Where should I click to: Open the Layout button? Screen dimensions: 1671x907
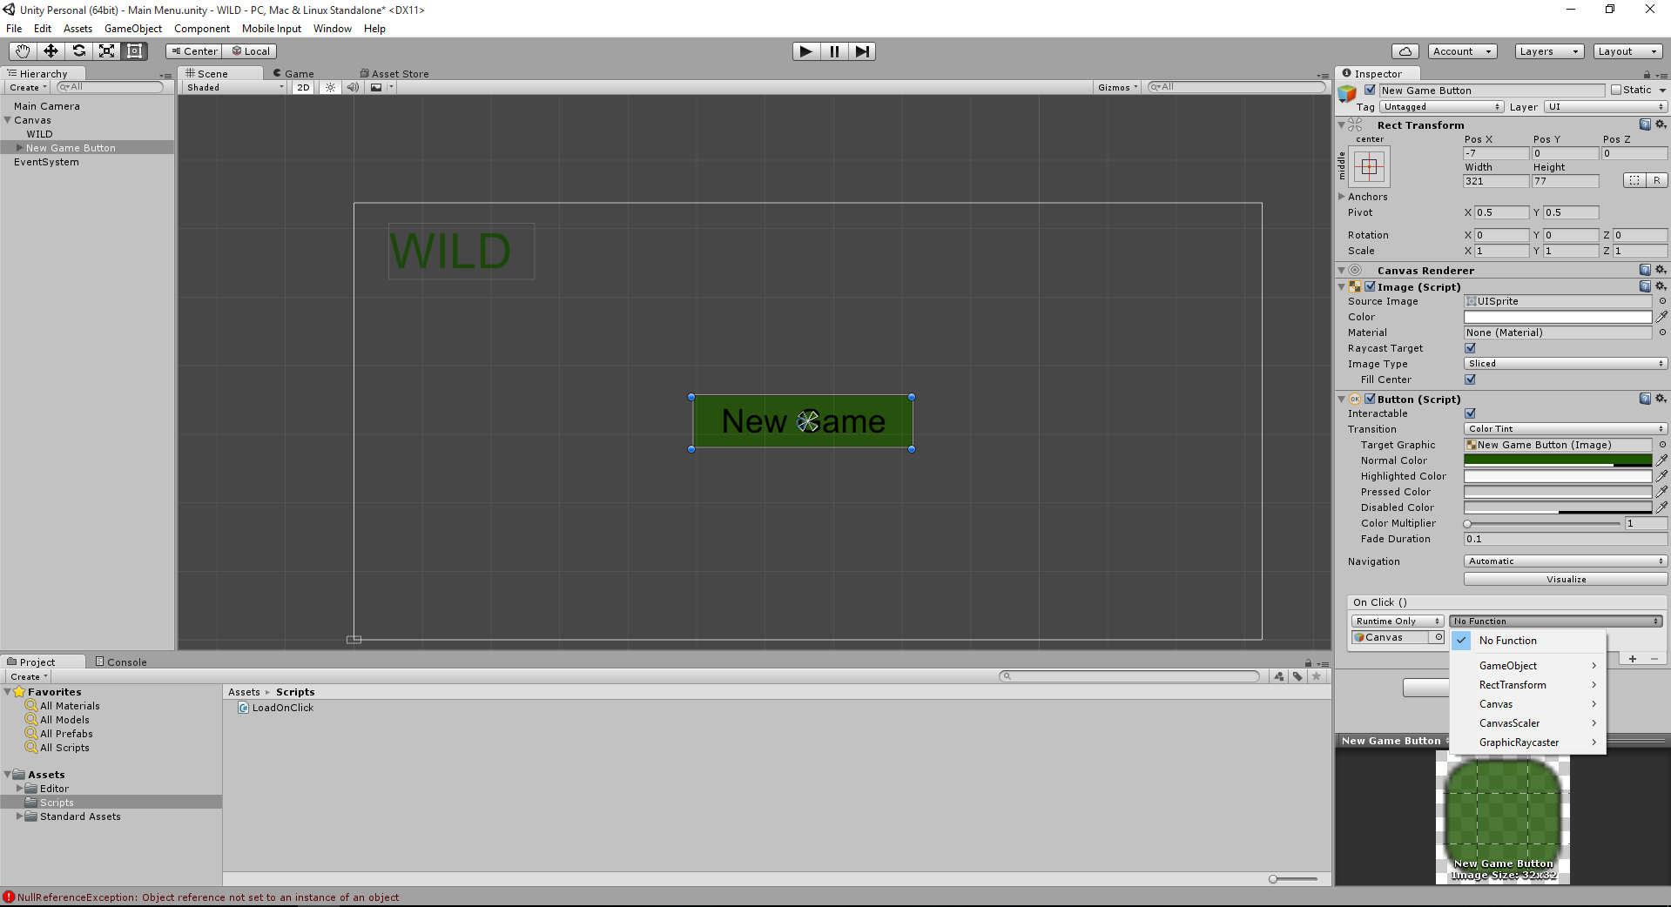(x=1627, y=51)
